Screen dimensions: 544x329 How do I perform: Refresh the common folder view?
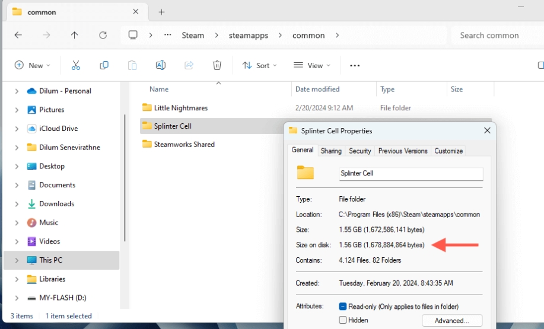click(103, 35)
